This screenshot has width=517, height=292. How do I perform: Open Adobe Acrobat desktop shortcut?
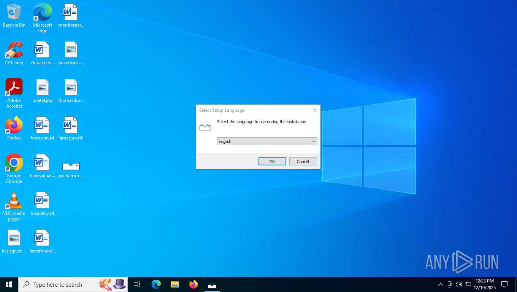(x=14, y=94)
